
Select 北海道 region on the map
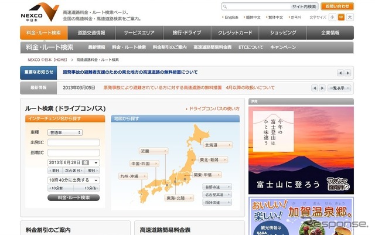tap(217, 145)
